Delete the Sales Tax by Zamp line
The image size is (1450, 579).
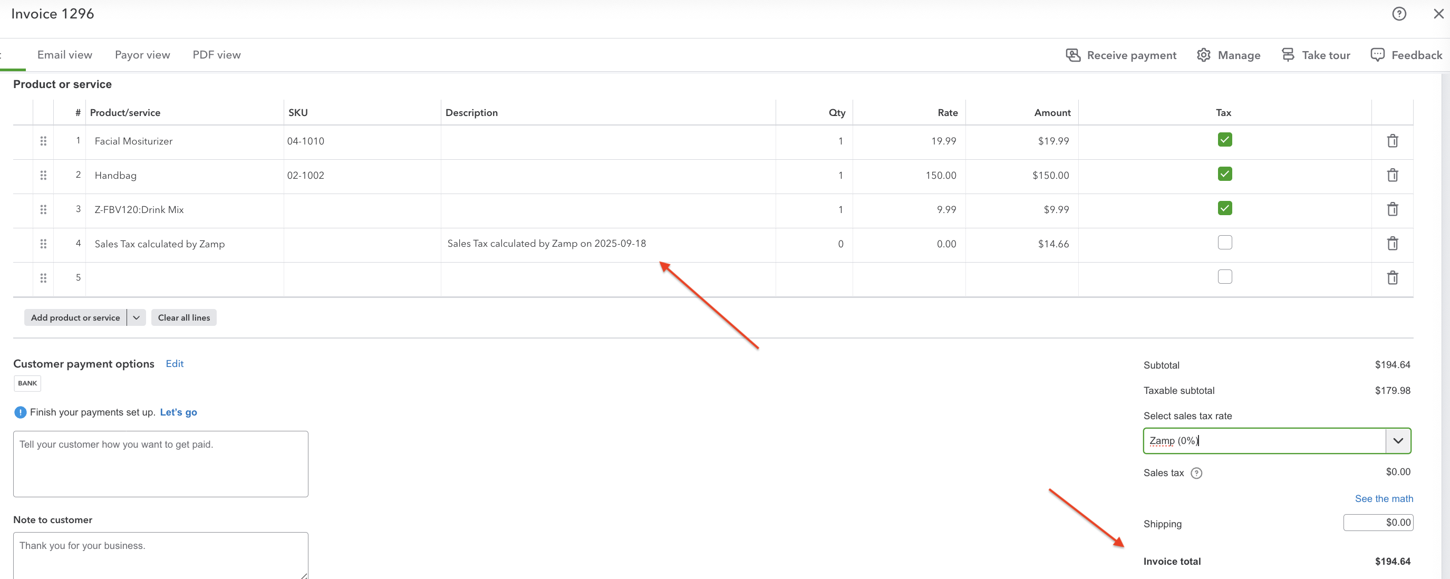1392,244
